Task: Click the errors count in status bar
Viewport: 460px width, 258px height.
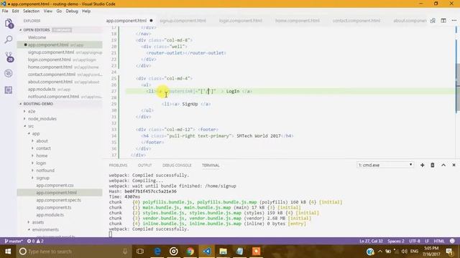Action: point(31,241)
